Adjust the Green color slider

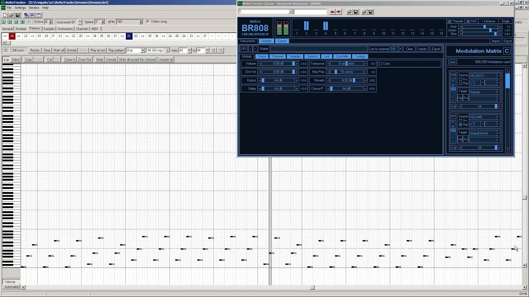(480, 30)
